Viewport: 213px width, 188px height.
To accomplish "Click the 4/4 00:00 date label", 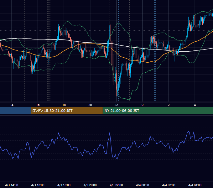I will 143,185.
